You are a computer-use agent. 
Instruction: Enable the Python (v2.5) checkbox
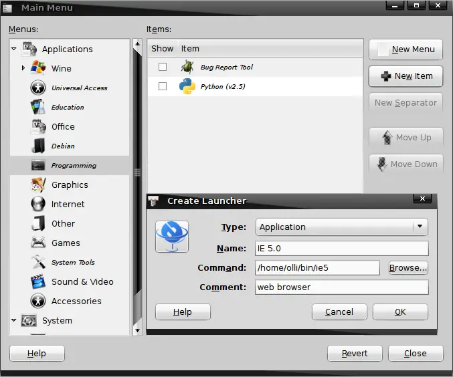click(163, 86)
